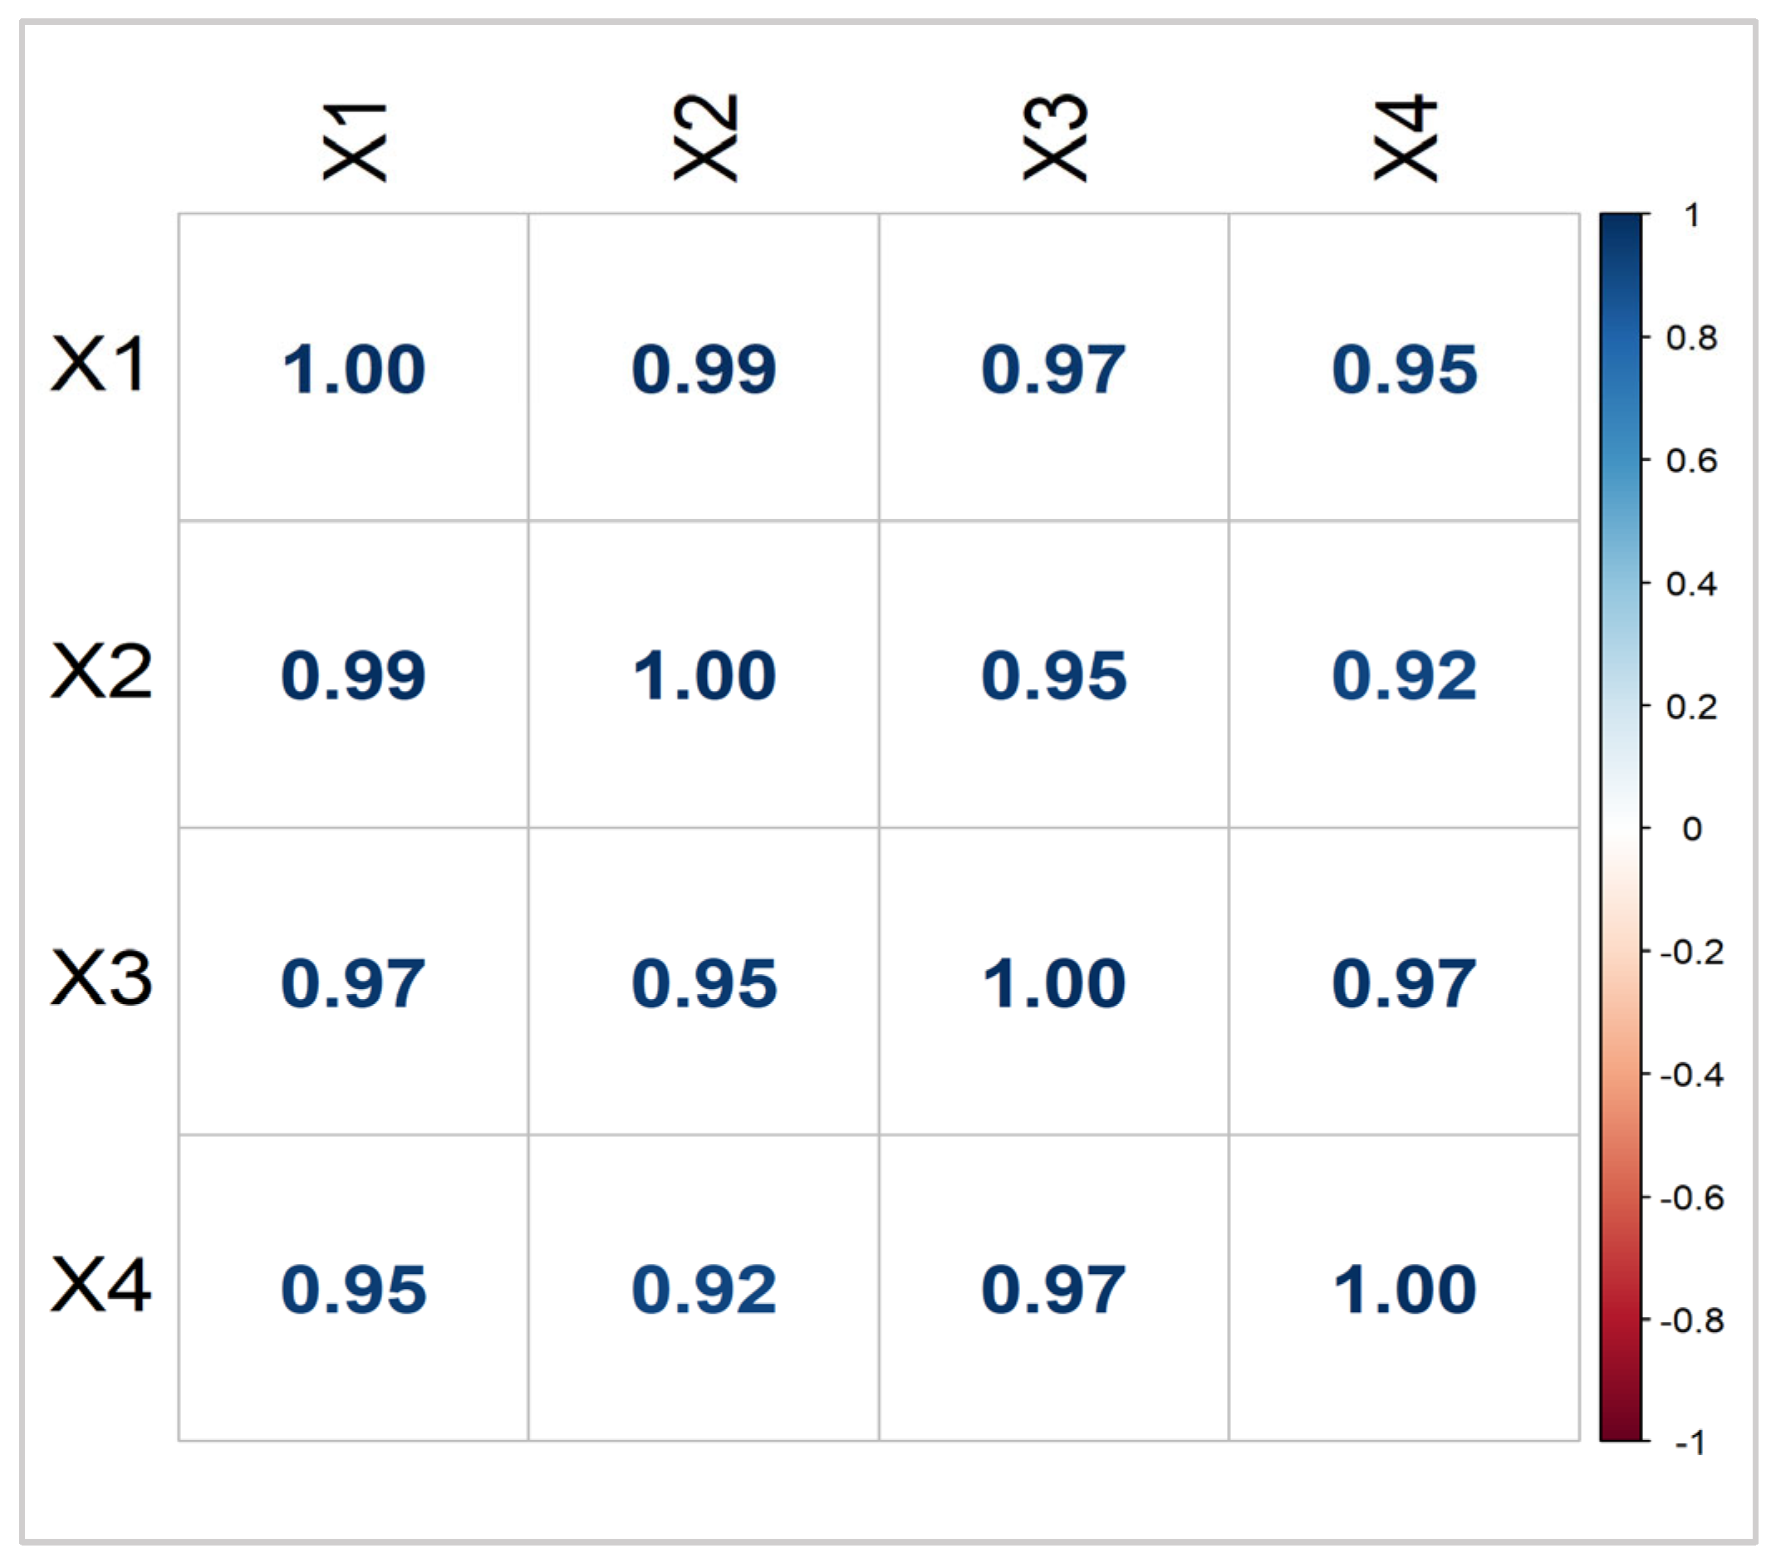Select the 1.00 cell in row X3
This screenshot has width=1776, height=1558.
point(1053,983)
